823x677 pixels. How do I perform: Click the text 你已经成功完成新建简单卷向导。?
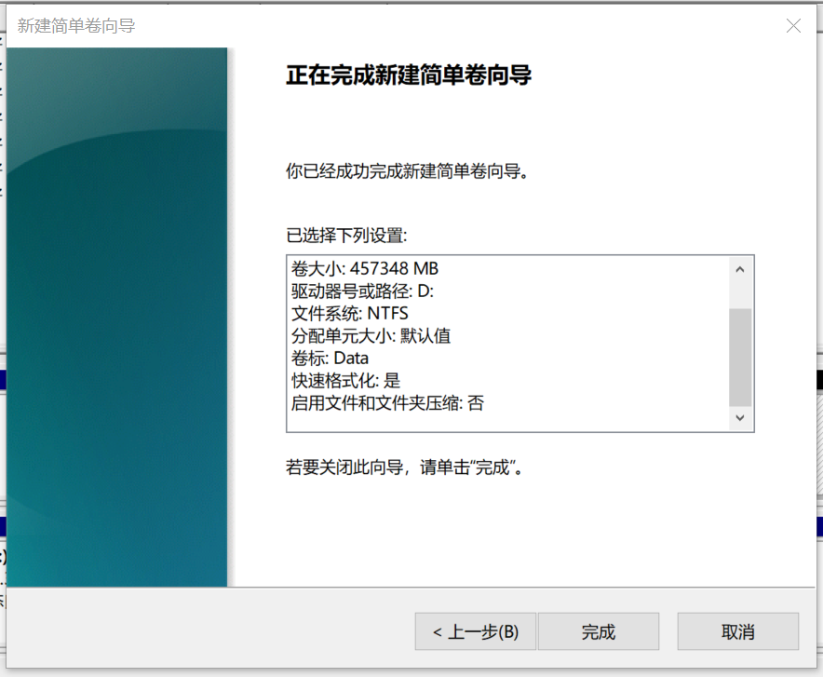pos(407,171)
